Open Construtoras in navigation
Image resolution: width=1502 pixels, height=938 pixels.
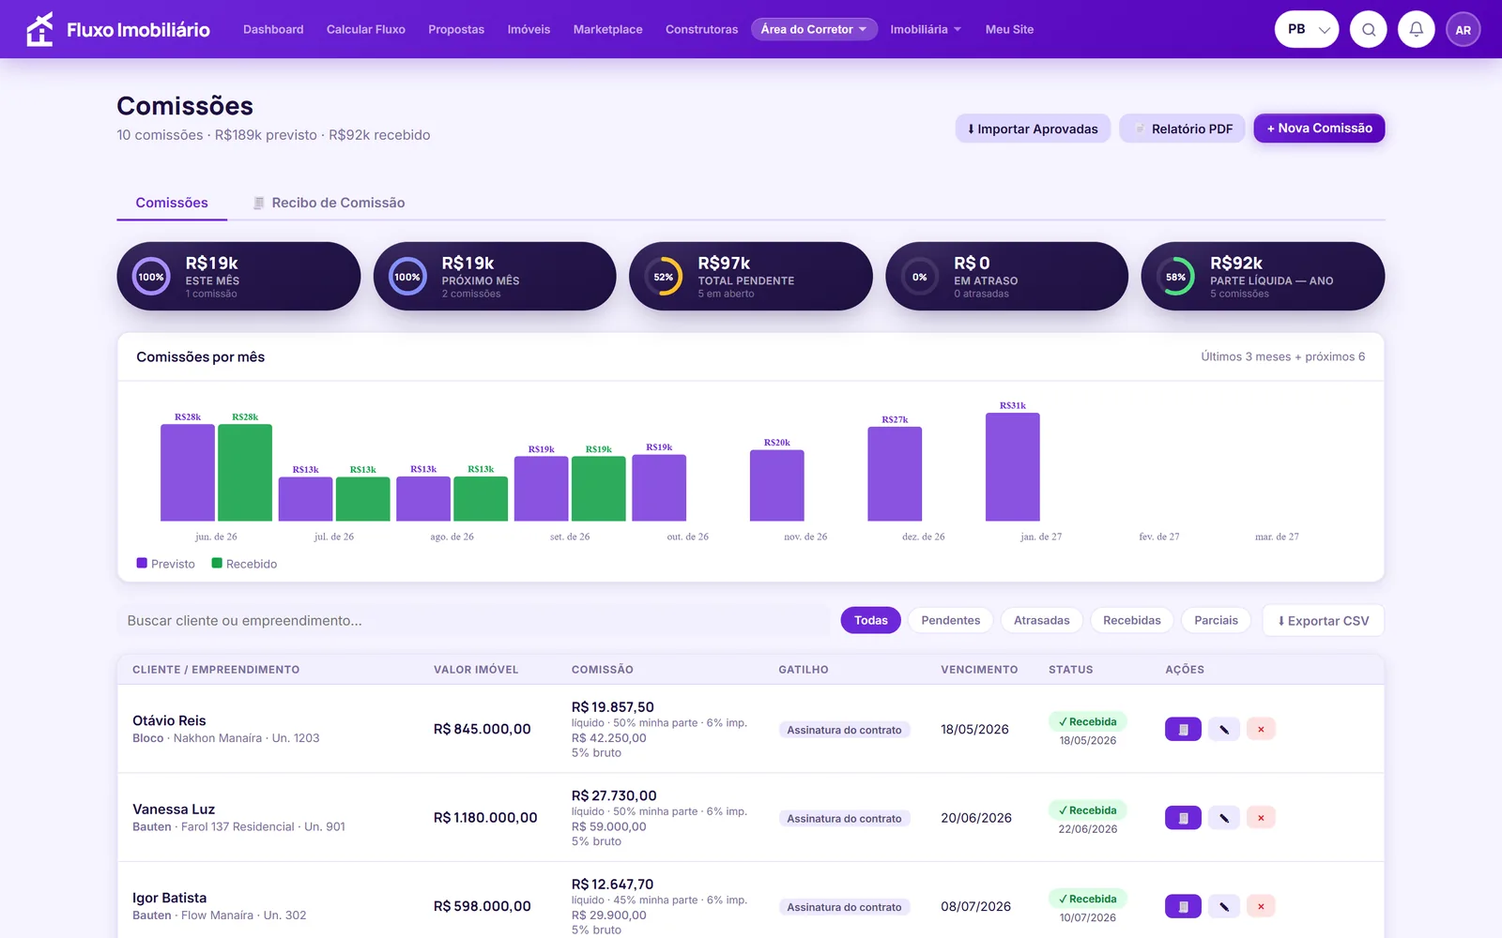pos(702,29)
